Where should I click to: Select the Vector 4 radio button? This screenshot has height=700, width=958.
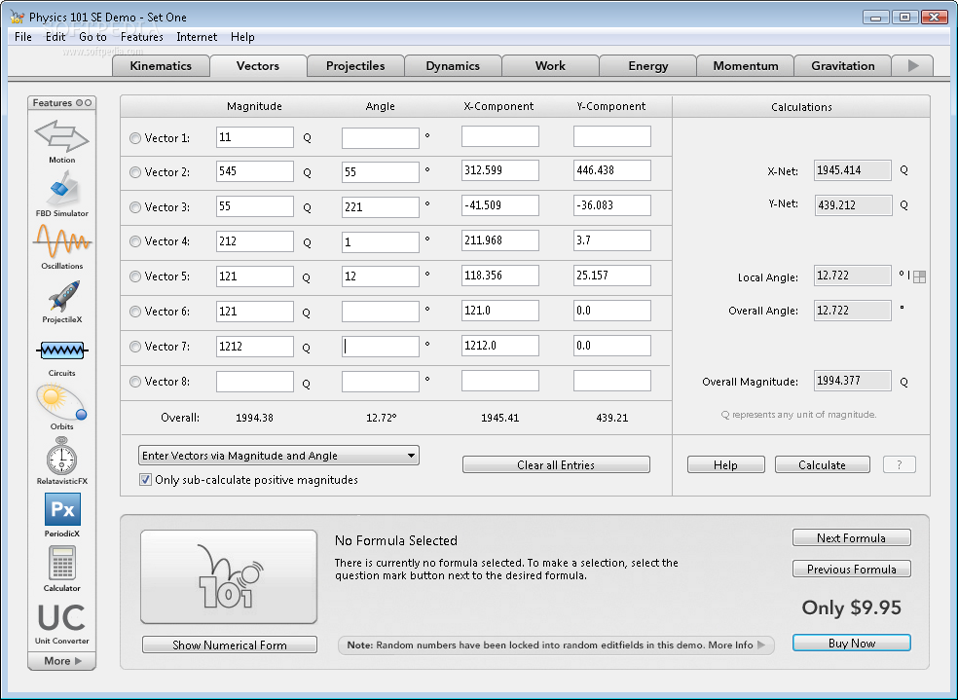point(135,241)
